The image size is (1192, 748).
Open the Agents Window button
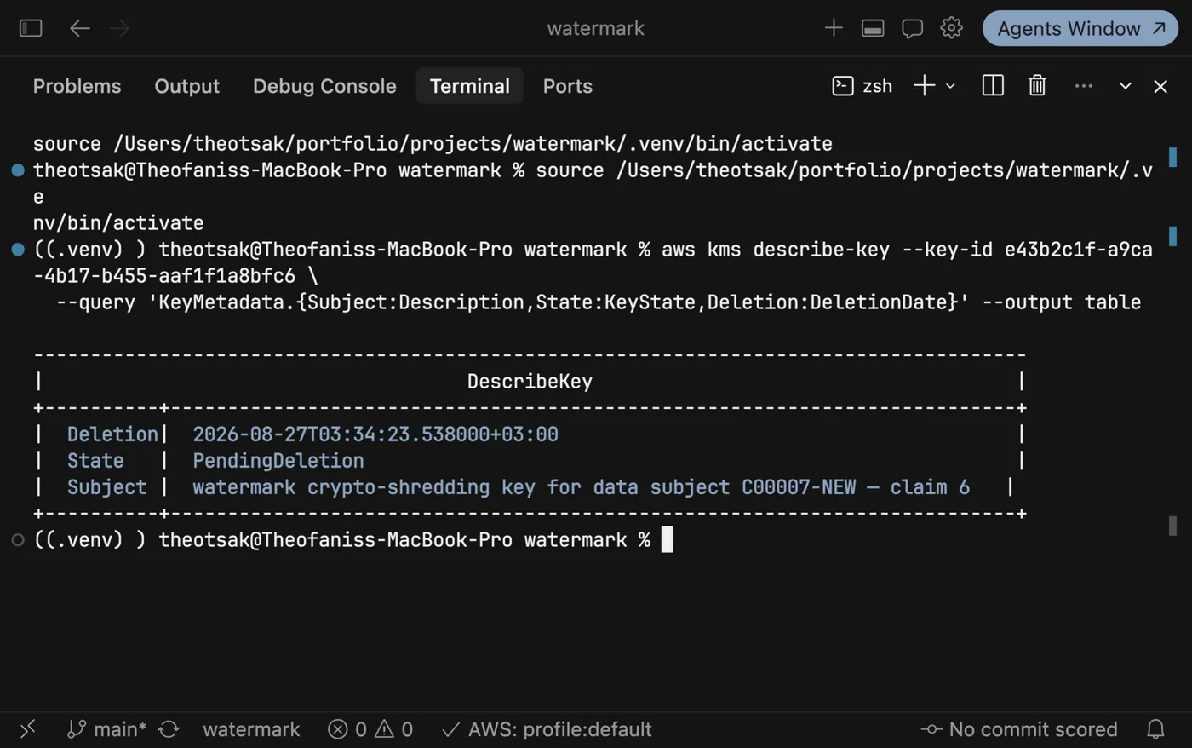[x=1080, y=28]
